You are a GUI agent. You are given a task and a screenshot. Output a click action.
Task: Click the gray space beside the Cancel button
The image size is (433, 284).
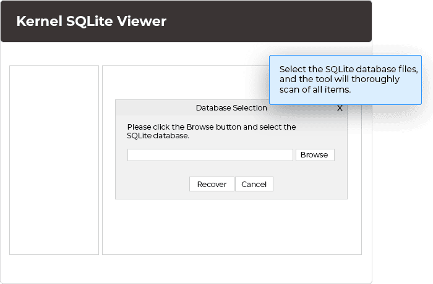pos(309,184)
